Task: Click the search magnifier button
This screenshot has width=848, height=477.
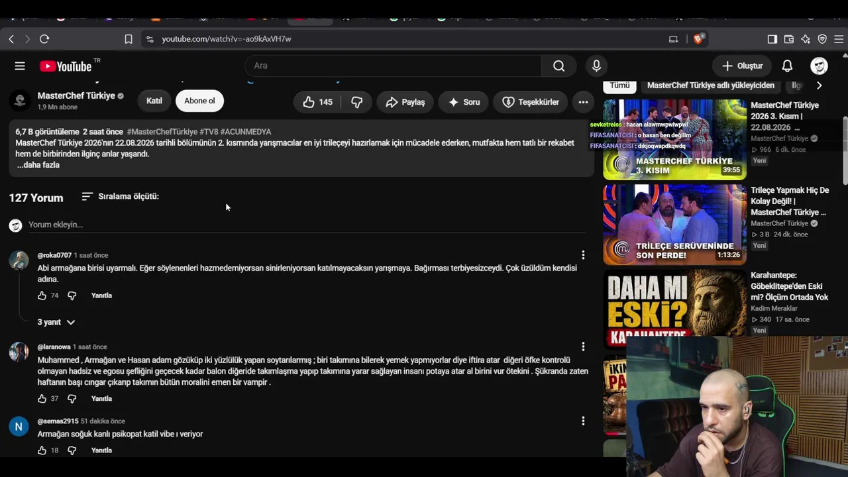Action: pos(559,66)
